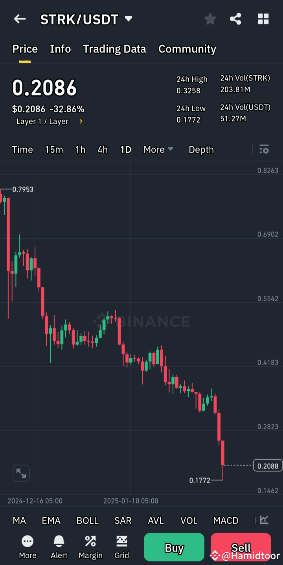This screenshot has height=565, width=283.
Task: Toggle STRK/USDT as a favorite star
Action: pyautogui.click(x=210, y=19)
